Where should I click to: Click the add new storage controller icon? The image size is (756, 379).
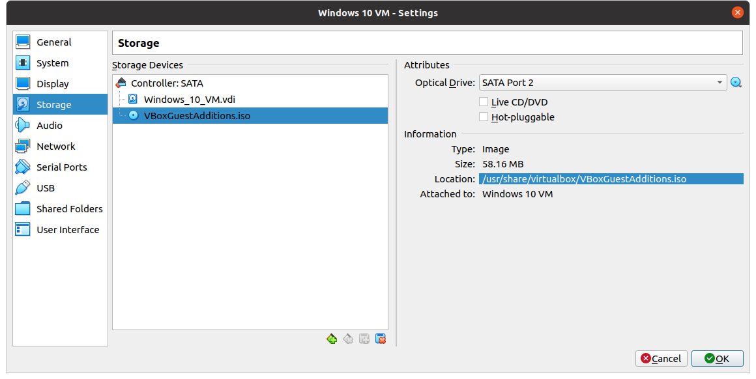click(x=332, y=339)
